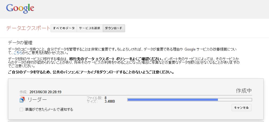Cancel the archive with キャンセル button

click(x=241, y=107)
